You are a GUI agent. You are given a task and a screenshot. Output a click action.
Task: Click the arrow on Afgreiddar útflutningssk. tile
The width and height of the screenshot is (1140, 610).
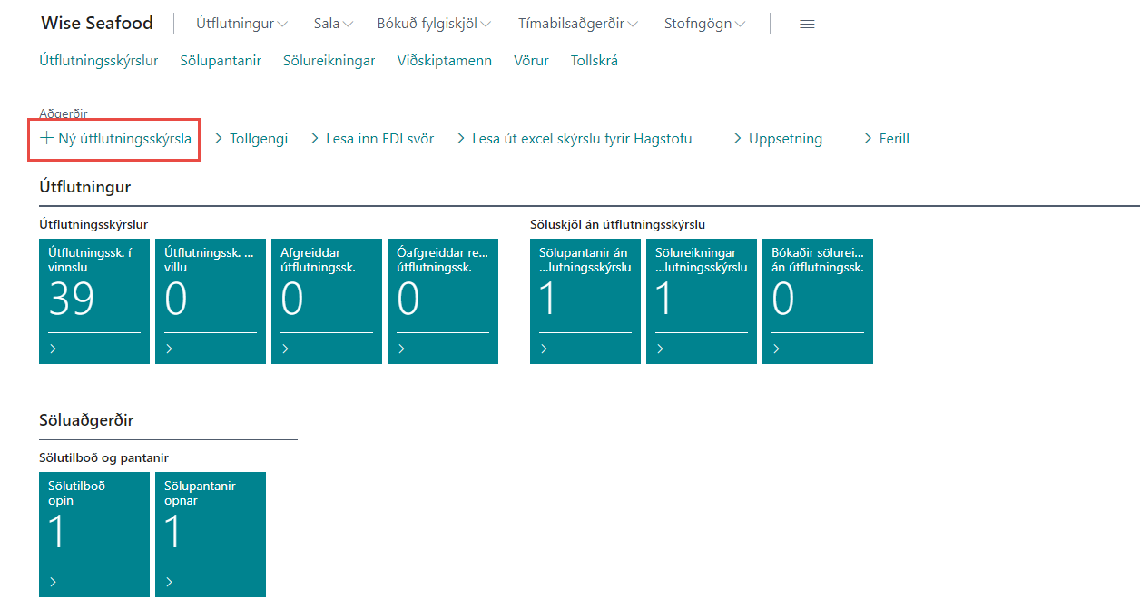tap(286, 349)
